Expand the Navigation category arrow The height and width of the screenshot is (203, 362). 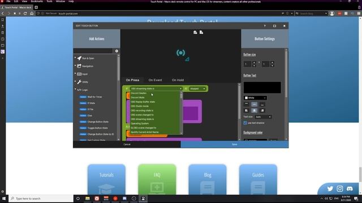point(75,65)
